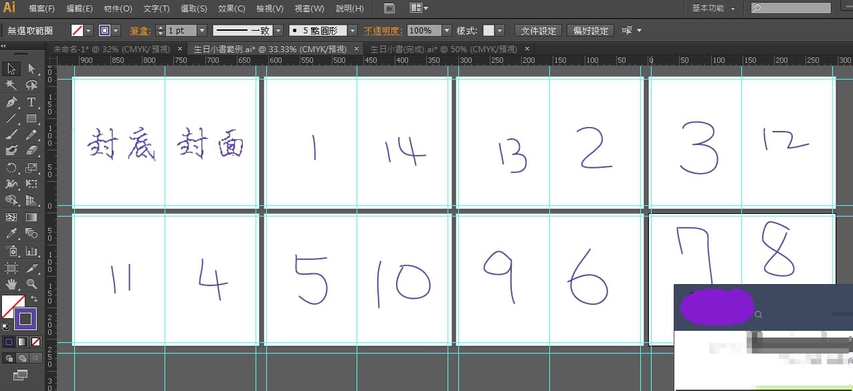The image size is (853, 391).
Task: Select the Paintbrush tool
Action: pos(11,135)
